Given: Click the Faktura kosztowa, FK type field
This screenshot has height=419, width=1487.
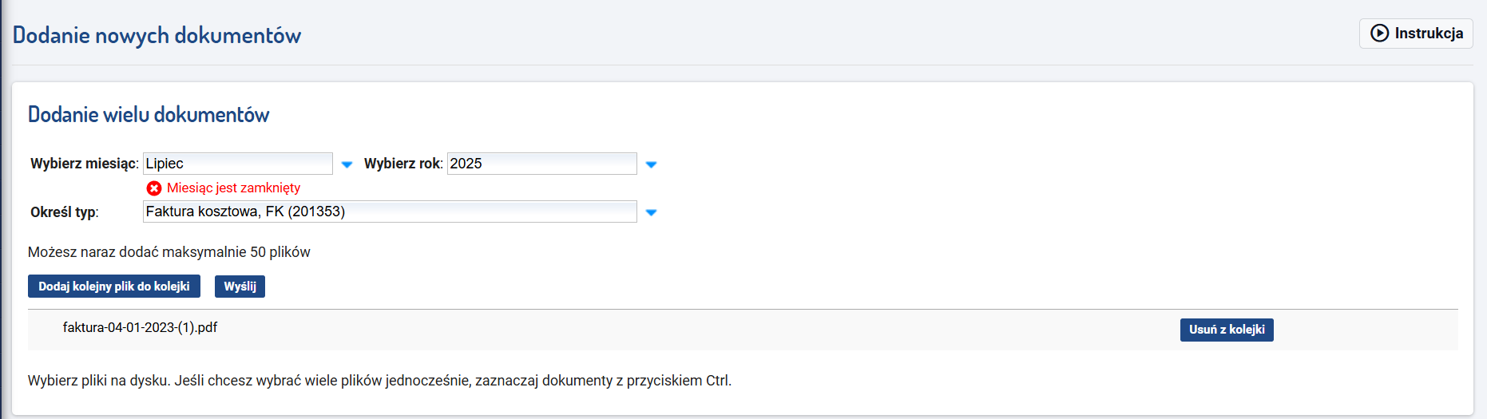Looking at the screenshot, I should [x=390, y=211].
